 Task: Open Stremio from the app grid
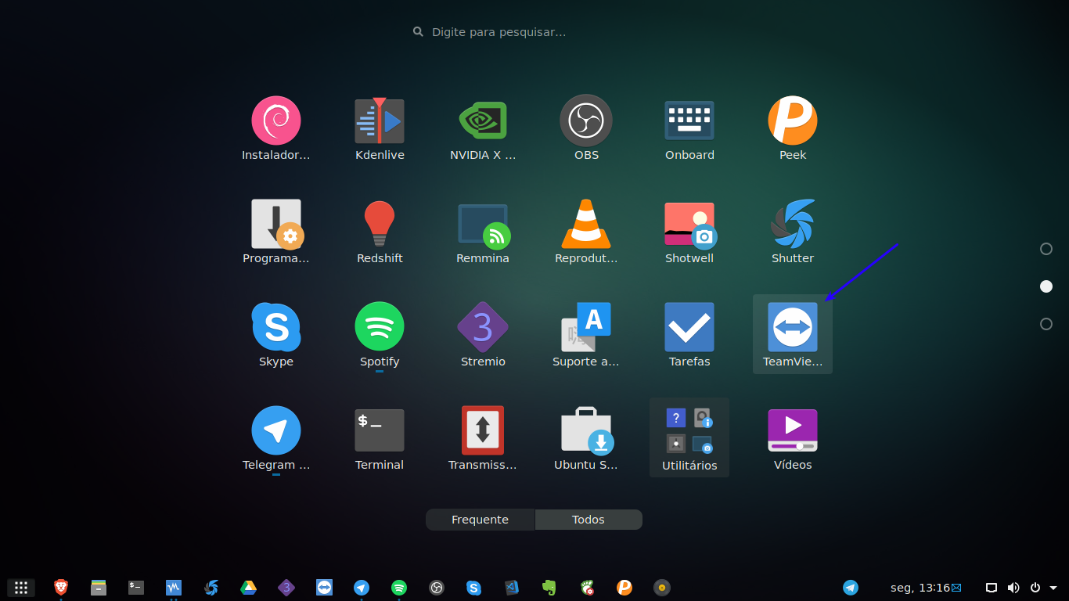coord(483,336)
